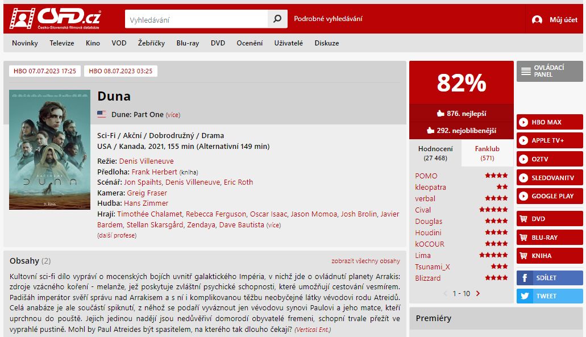Click the Google Play play icon

[523, 196]
